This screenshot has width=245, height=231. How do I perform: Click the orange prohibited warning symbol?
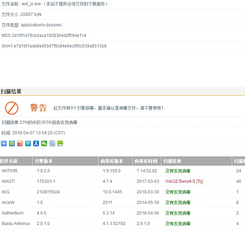coord(12,108)
